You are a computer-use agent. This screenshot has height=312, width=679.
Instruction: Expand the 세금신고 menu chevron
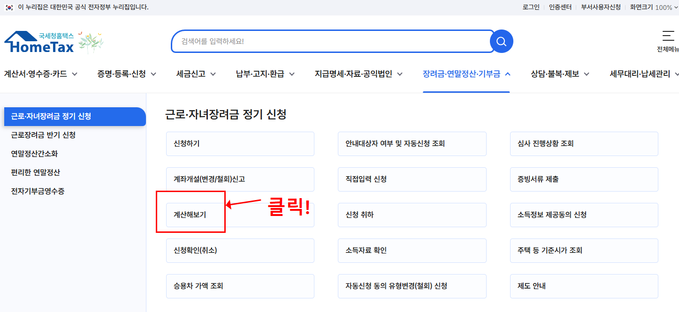(x=213, y=74)
